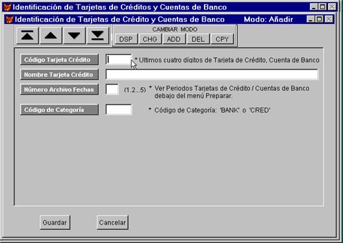Screen dimensions: 343x243
Task: Click the fox icon in outer window title
Action: tap(7, 7)
